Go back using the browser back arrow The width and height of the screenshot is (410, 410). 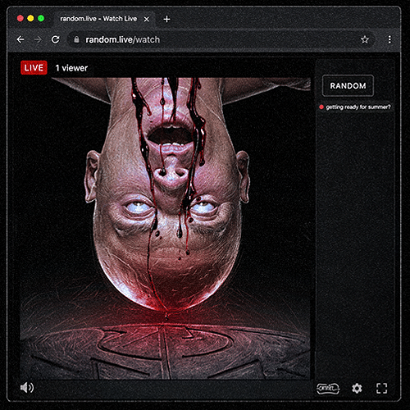pyautogui.click(x=20, y=39)
